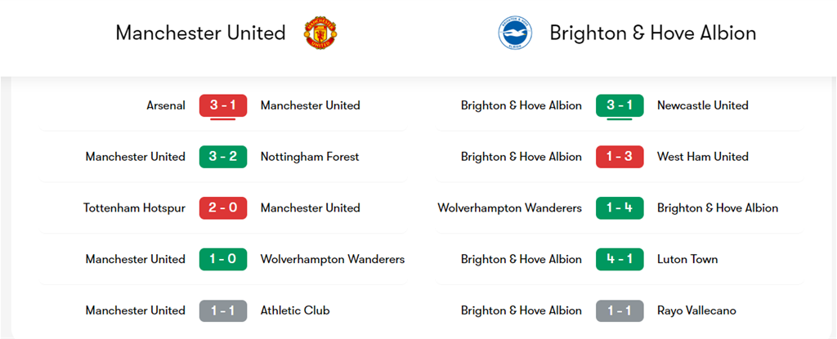View the 1 - 1 Athletic Club draw badge
The width and height of the screenshot is (837, 339).
click(223, 310)
